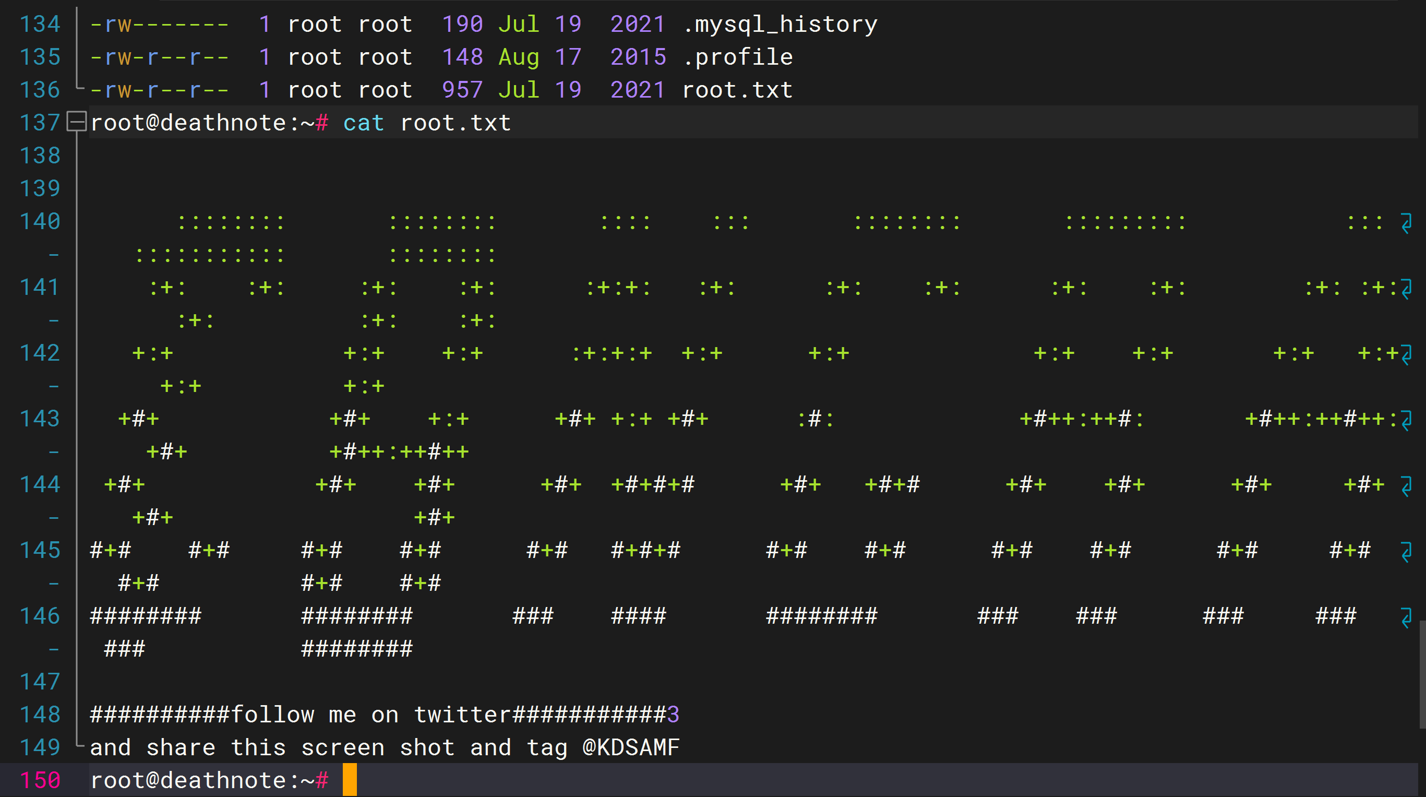Click root.txt filename on line 136

(737, 90)
